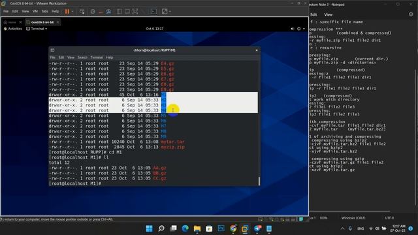Open the VMware Help menu
Image resolution: width=418 pixels, height=235 pixels.
[x=55, y=12]
